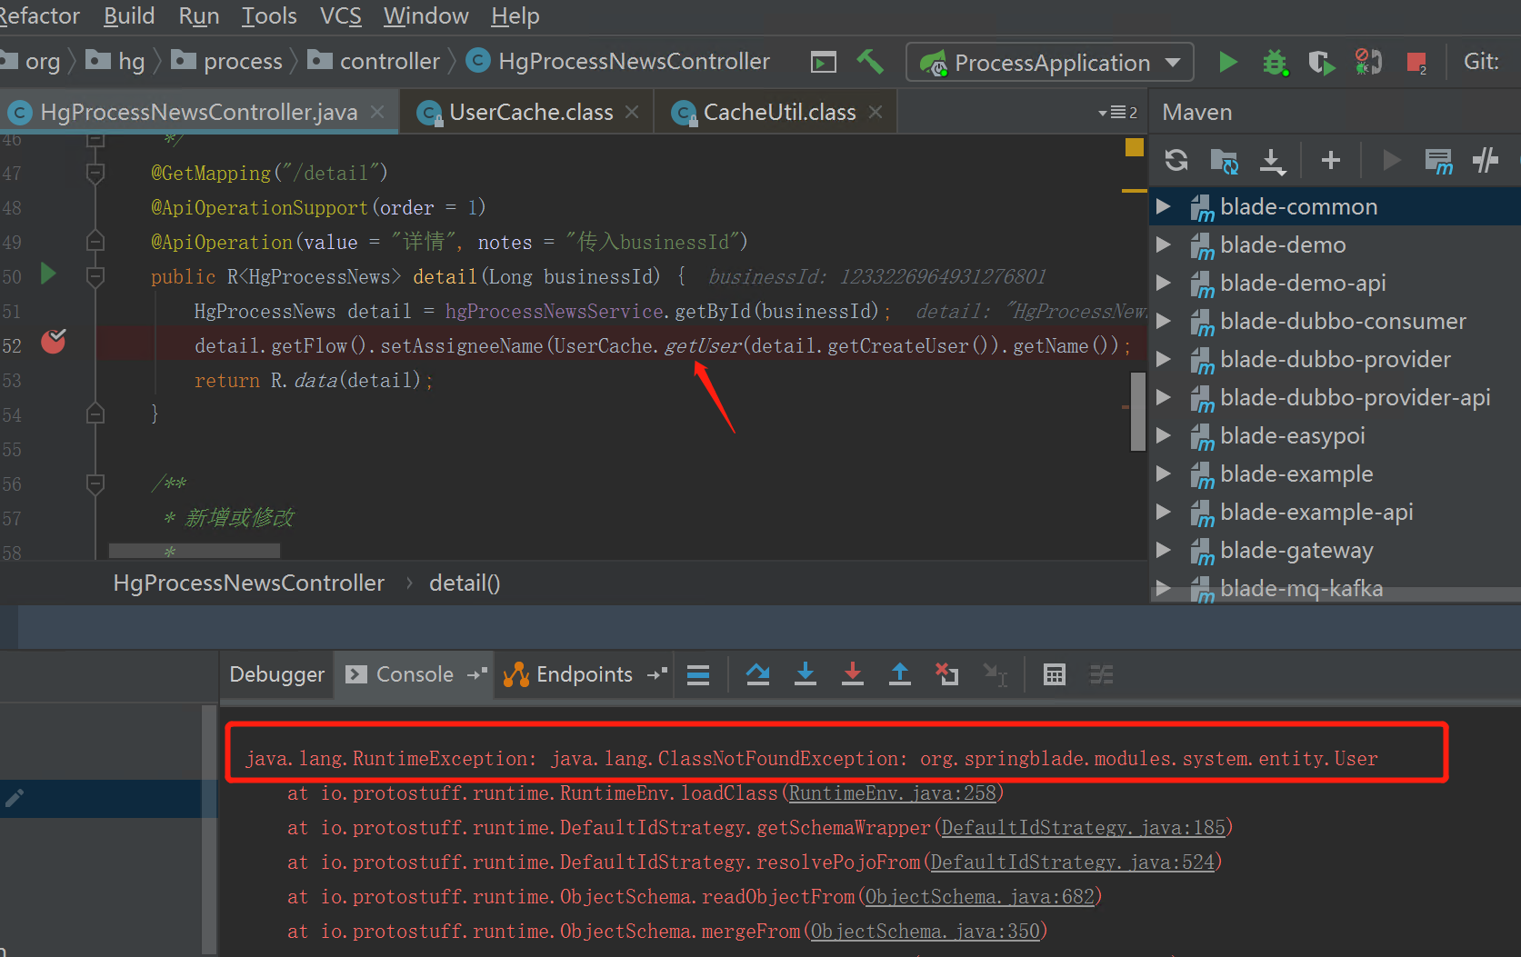The width and height of the screenshot is (1521, 957).
Task: Start debugging with the bug icon
Action: click(1275, 62)
